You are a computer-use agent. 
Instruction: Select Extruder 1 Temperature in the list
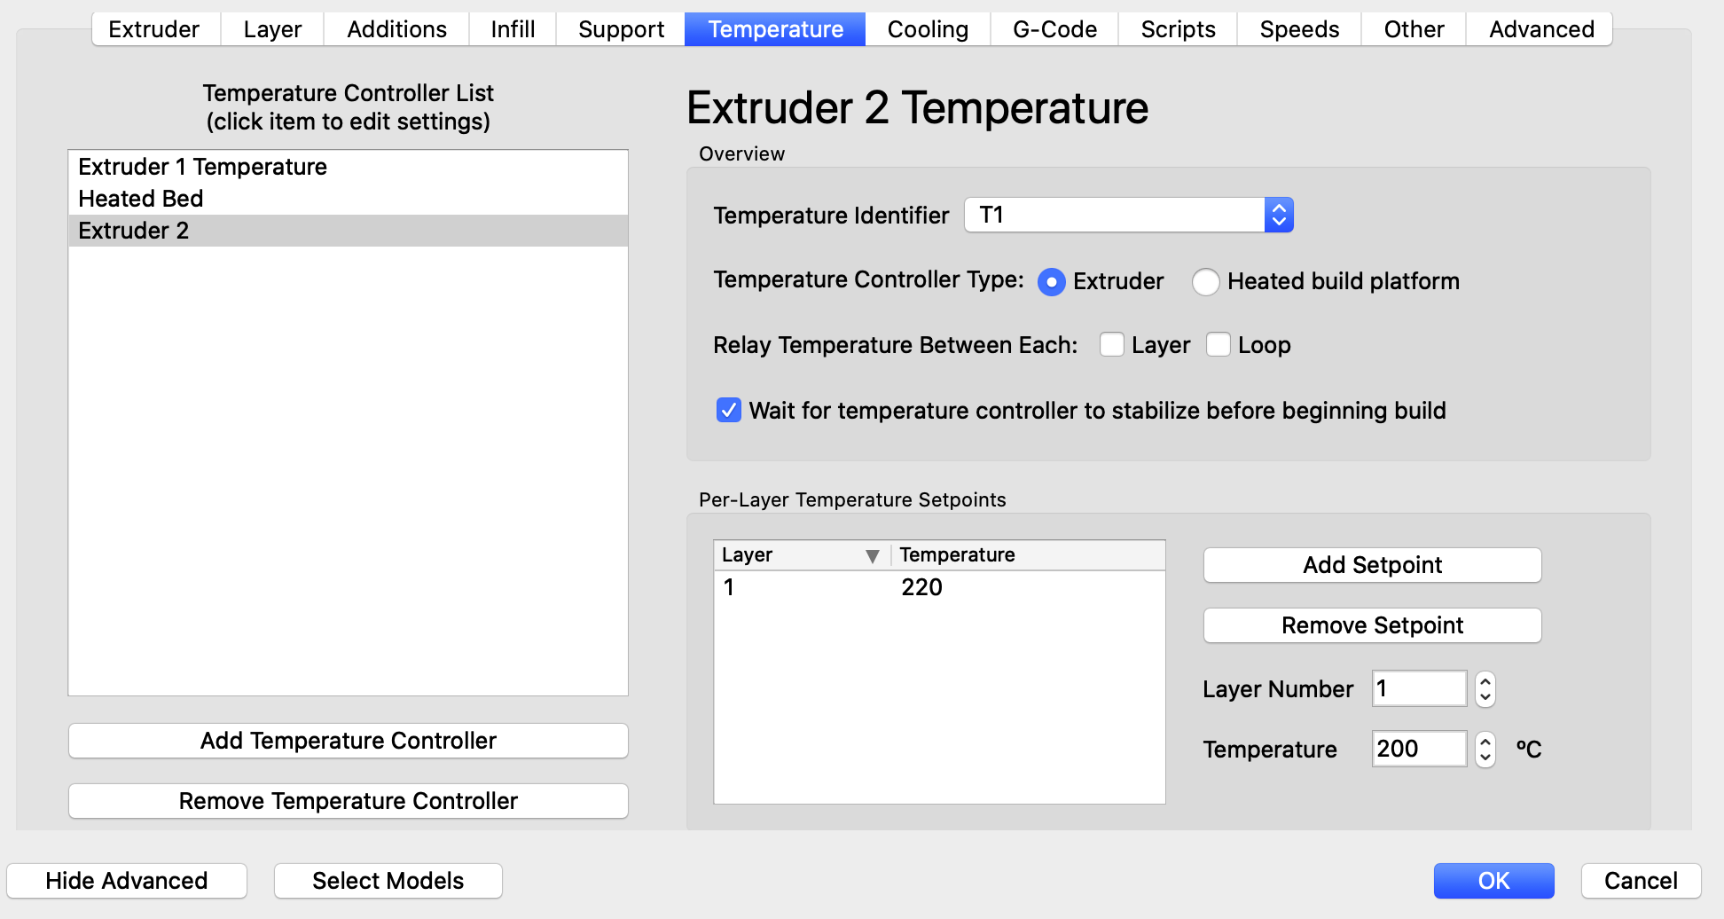(202, 167)
